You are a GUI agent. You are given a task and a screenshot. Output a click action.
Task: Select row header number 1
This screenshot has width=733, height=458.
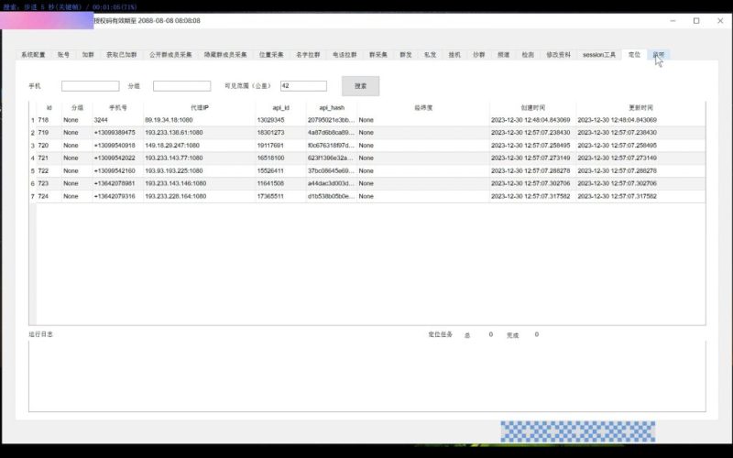(33, 120)
